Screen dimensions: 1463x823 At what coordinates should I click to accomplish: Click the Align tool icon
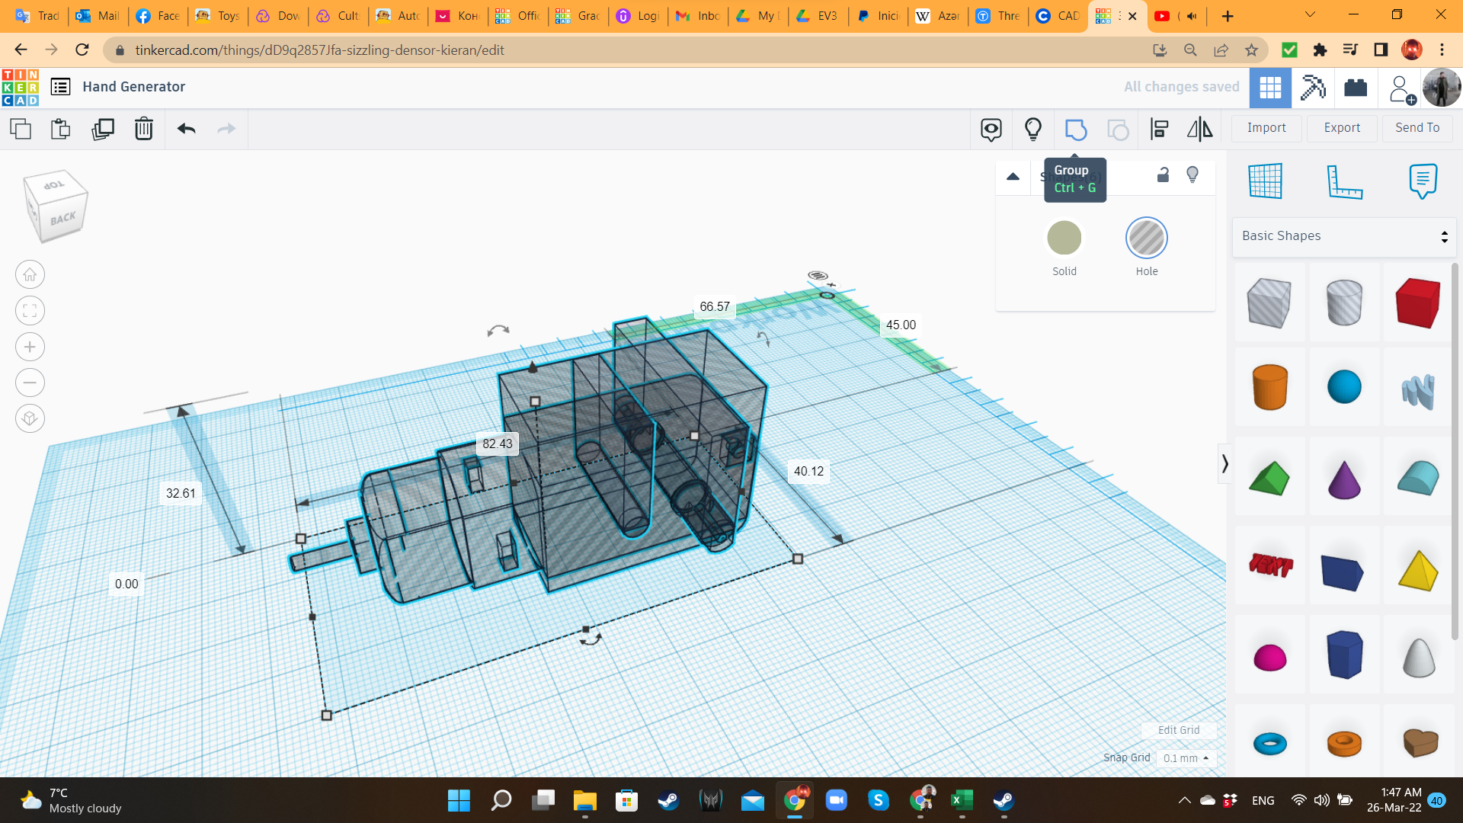click(x=1159, y=130)
